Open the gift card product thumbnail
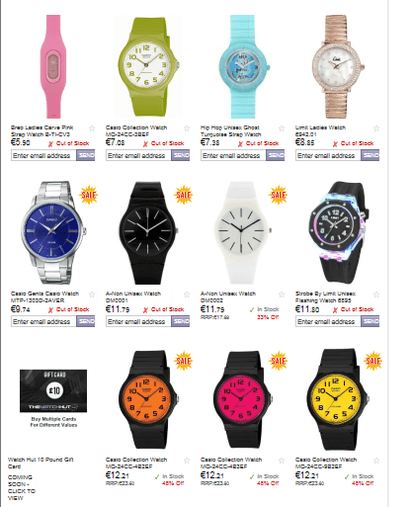Viewport: 412px width, 507px height. pyautogui.click(x=53, y=390)
